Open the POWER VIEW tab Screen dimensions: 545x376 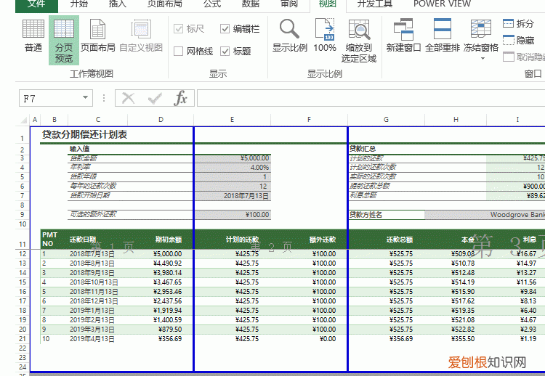click(x=442, y=4)
